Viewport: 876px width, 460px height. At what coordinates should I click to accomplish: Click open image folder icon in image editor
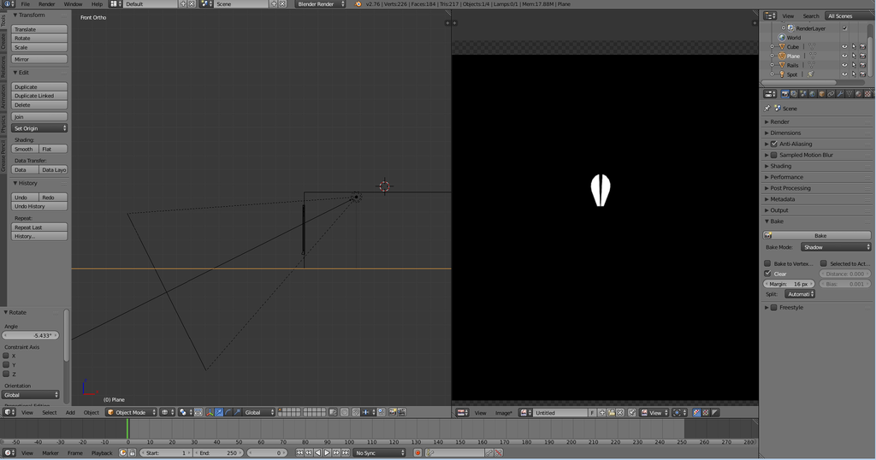pyautogui.click(x=611, y=413)
